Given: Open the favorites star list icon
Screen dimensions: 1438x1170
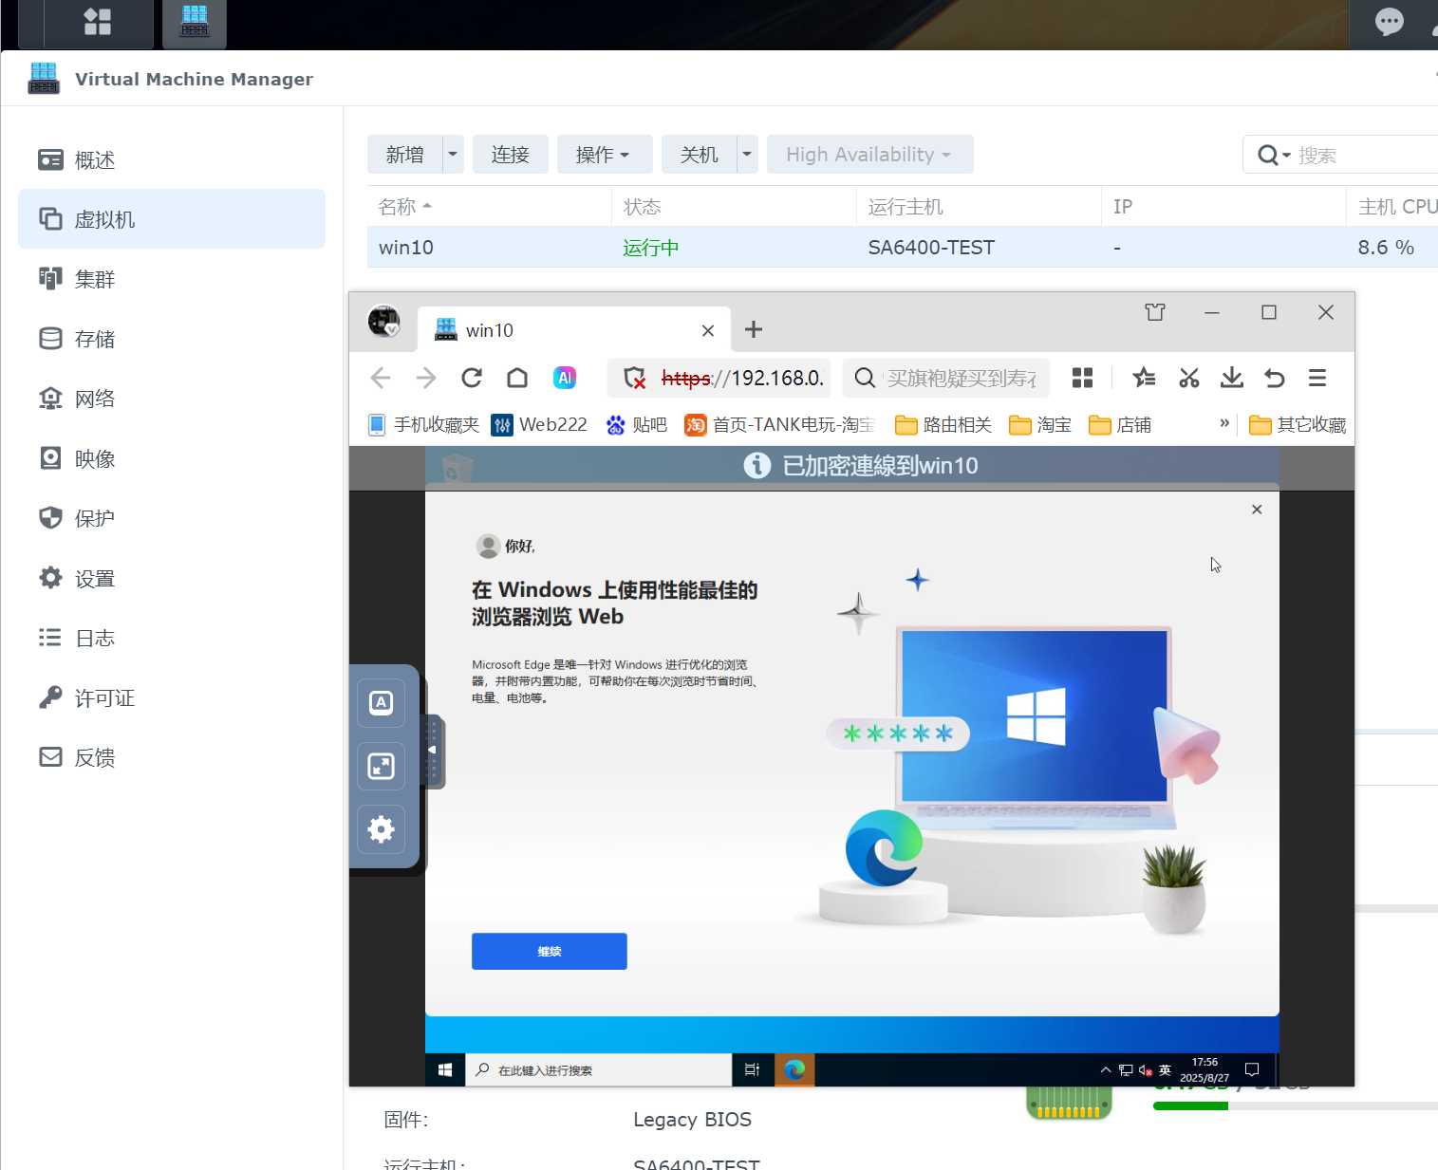Looking at the screenshot, I should (1144, 378).
